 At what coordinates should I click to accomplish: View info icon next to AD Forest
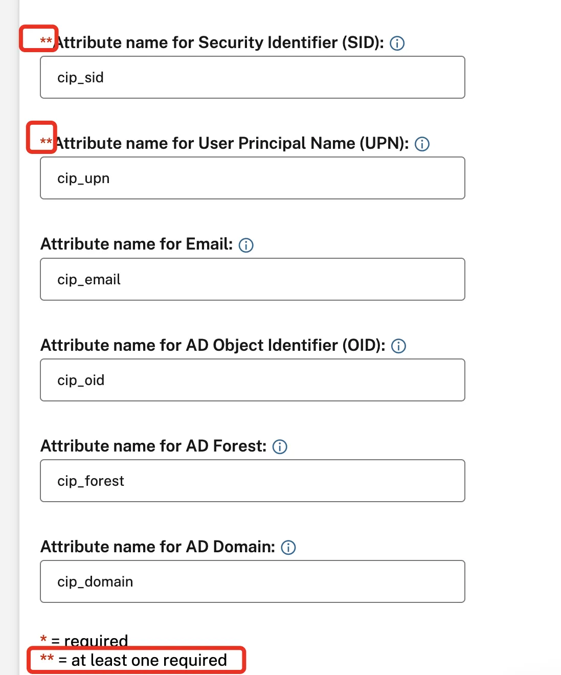coord(280,447)
